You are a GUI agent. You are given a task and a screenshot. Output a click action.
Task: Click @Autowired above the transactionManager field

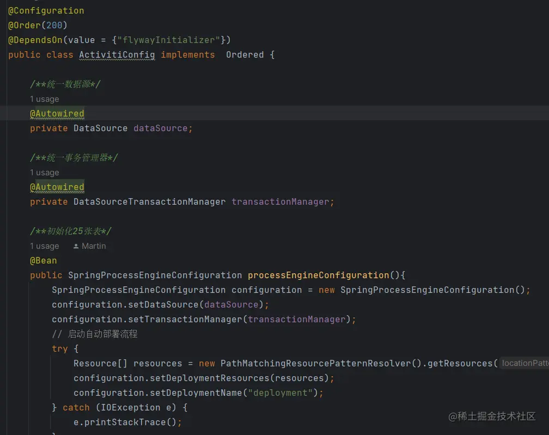tap(57, 187)
